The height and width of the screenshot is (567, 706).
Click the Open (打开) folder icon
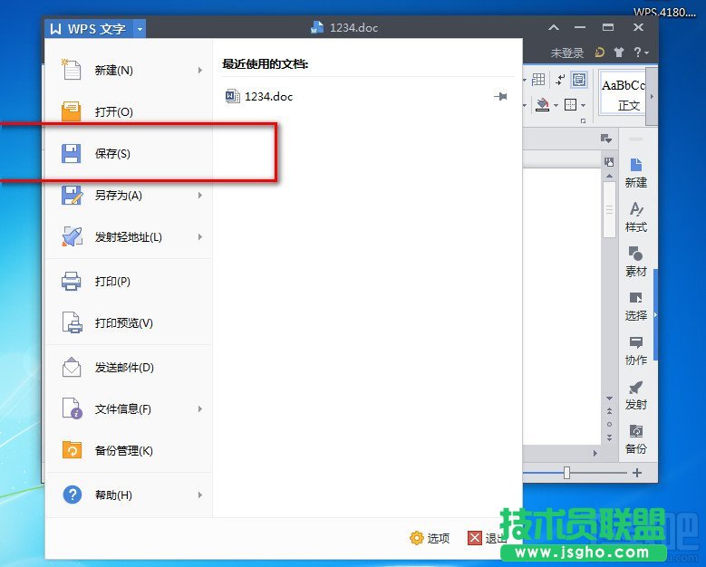[71, 111]
